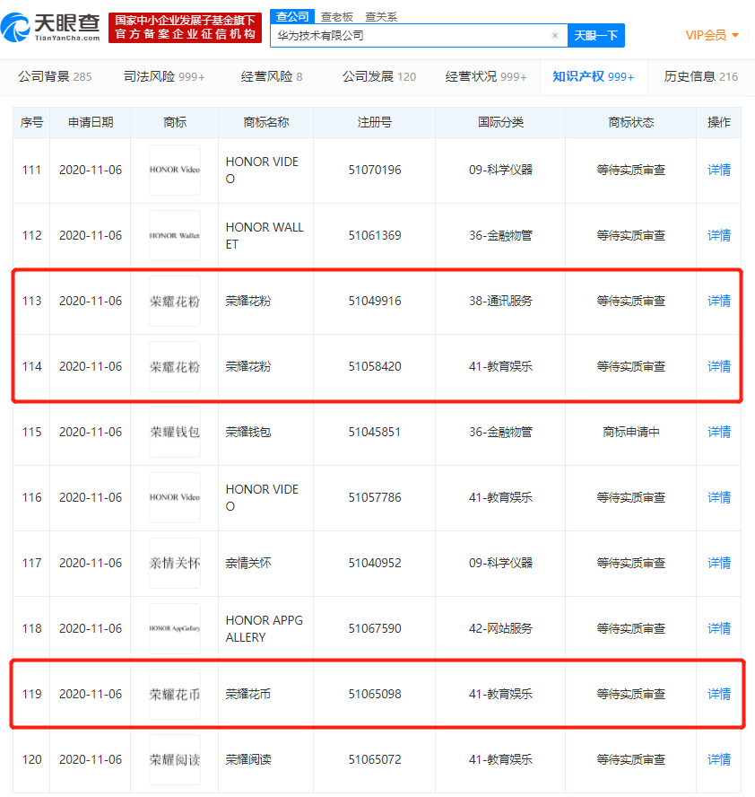
Task: Switch to the 查关系 search tab
Action: (x=381, y=16)
